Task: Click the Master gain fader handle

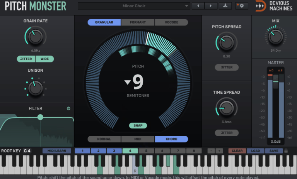Action: (276, 81)
